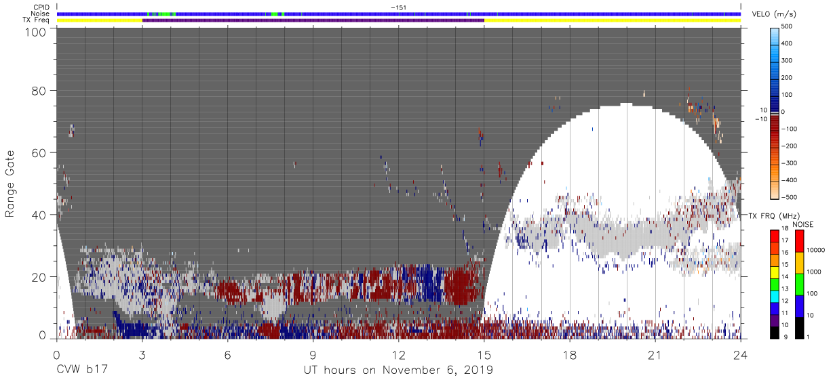Click the 80 tick on Range Gate axis

pos(39,91)
